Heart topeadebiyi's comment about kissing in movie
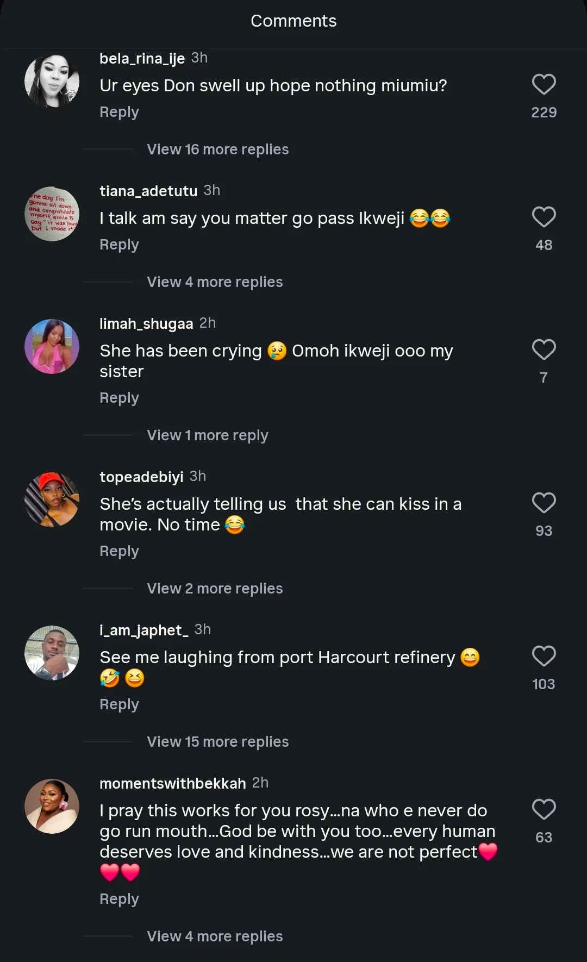The image size is (587, 962). tap(544, 503)
